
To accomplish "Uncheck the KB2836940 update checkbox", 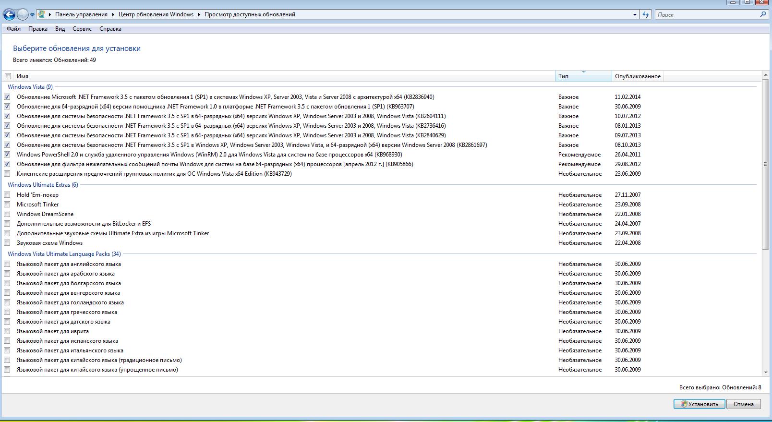I will (7, 97).
